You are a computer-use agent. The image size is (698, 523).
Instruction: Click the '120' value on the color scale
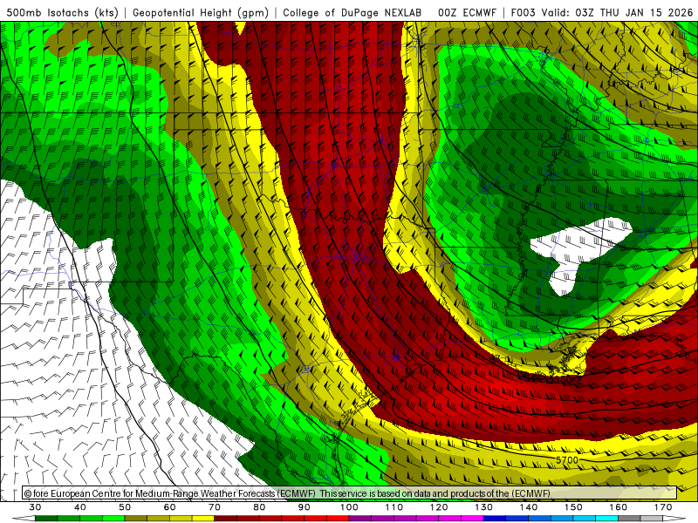[439, 507]
